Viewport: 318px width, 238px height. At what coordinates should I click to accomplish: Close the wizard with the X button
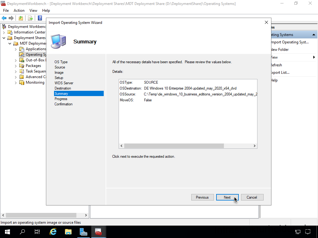266,22
